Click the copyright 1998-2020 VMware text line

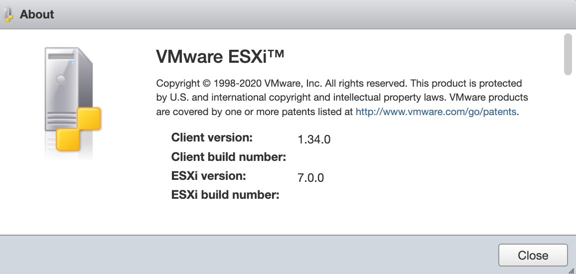click(x=339, y=83)
